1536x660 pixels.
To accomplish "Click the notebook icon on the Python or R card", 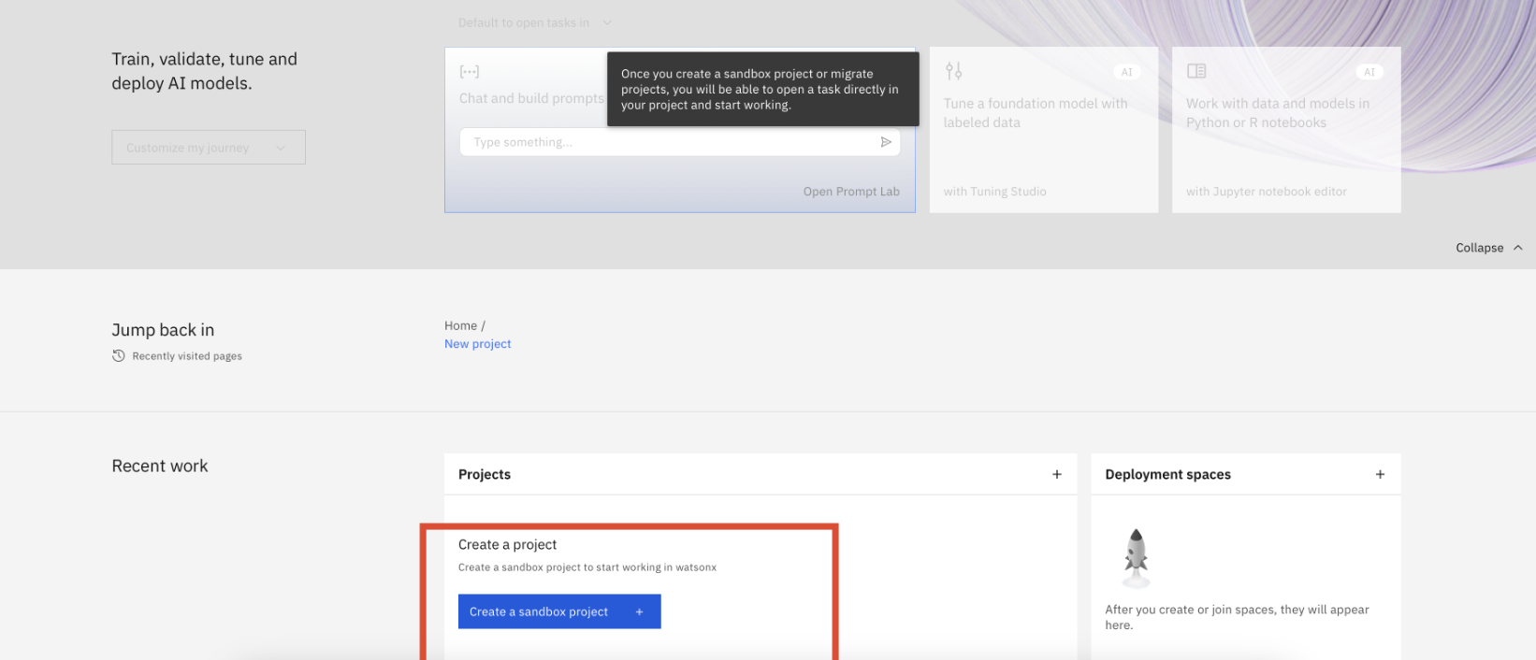I will click(x=1195, y=71).
